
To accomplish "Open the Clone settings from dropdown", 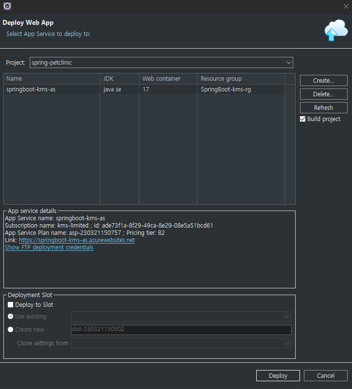I will (x=181, y=343).
